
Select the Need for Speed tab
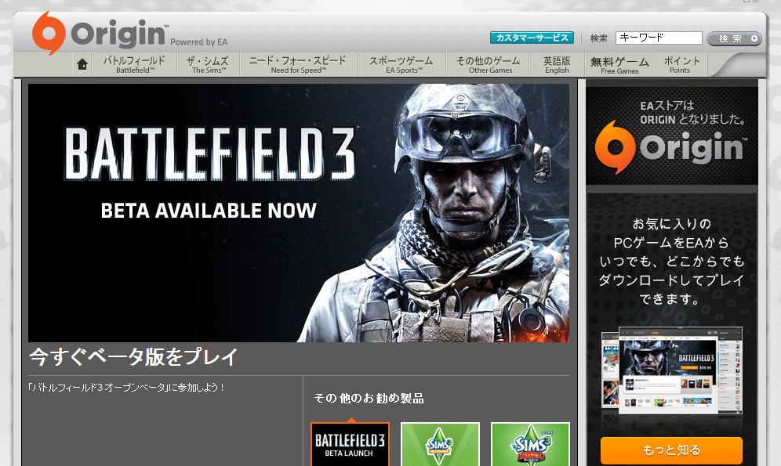click(x=298, y=65)
